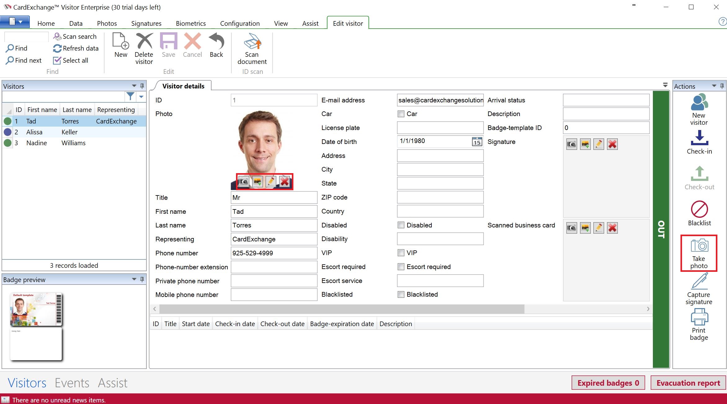Sort by Last name column header
The width and height of the screenshot is (727, 404).
(x=77, y=110)
